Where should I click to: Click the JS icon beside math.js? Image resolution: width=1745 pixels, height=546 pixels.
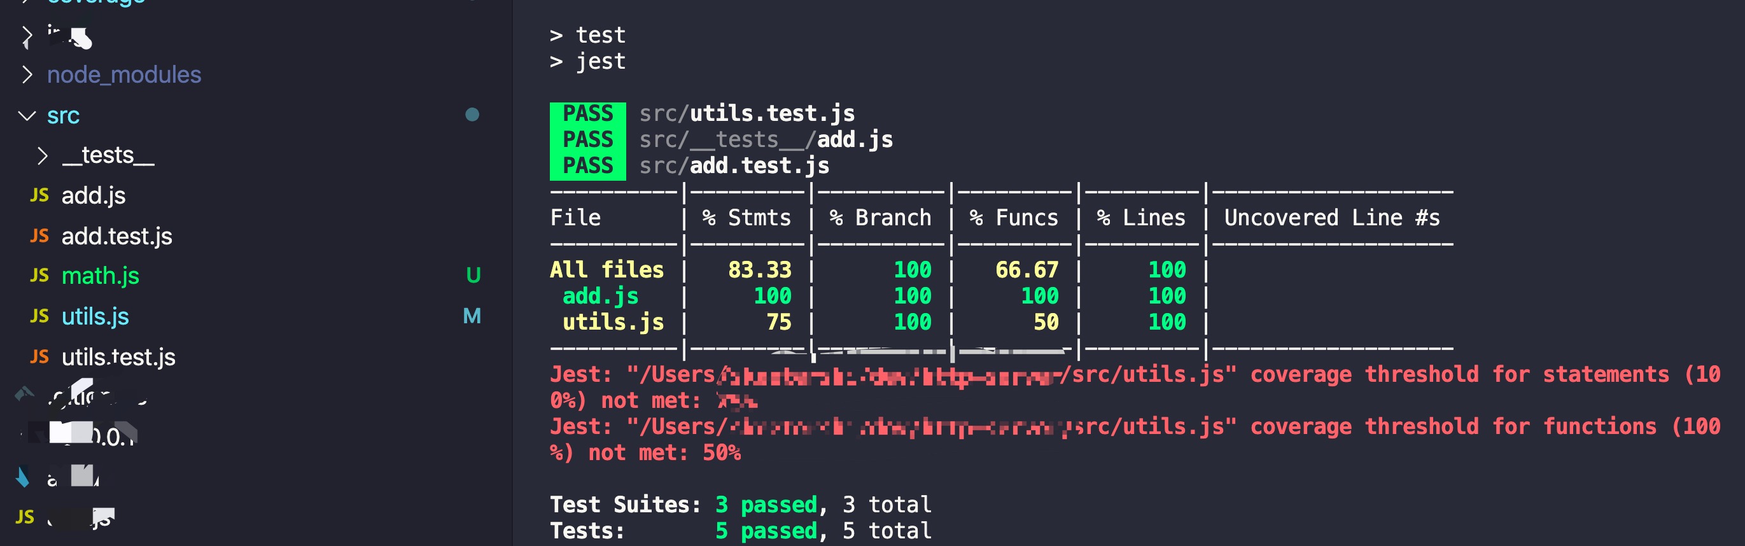click(x=39, y=276)
